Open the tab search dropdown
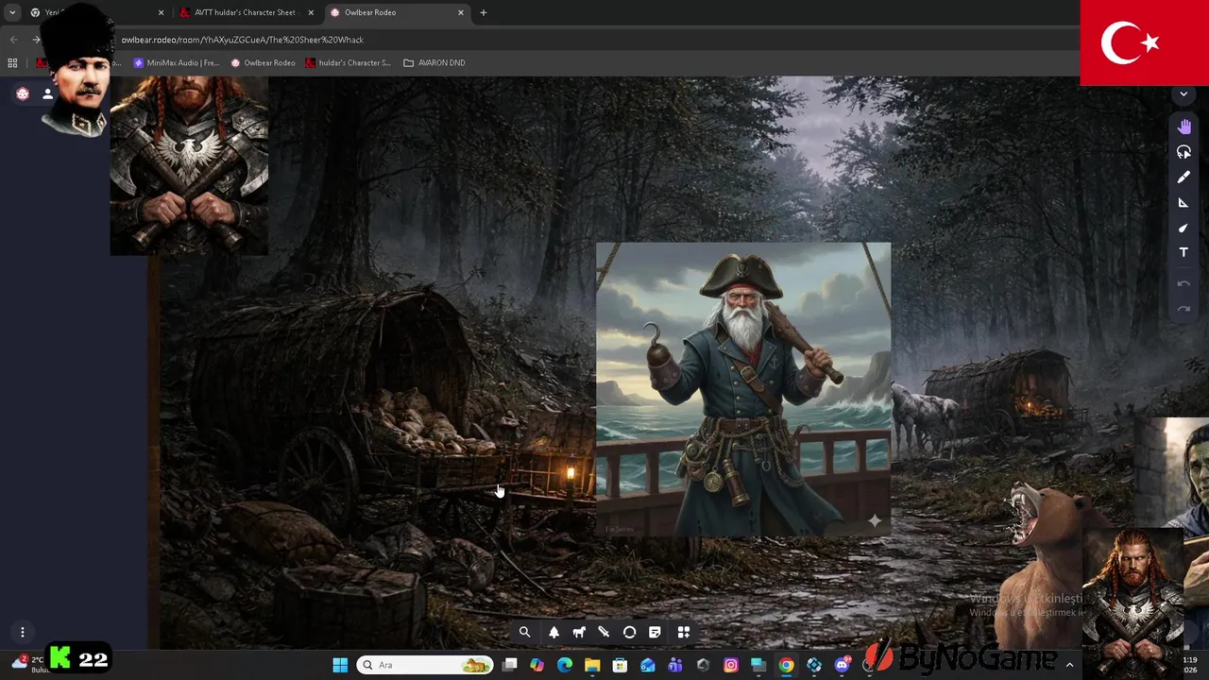 (12, 12)
